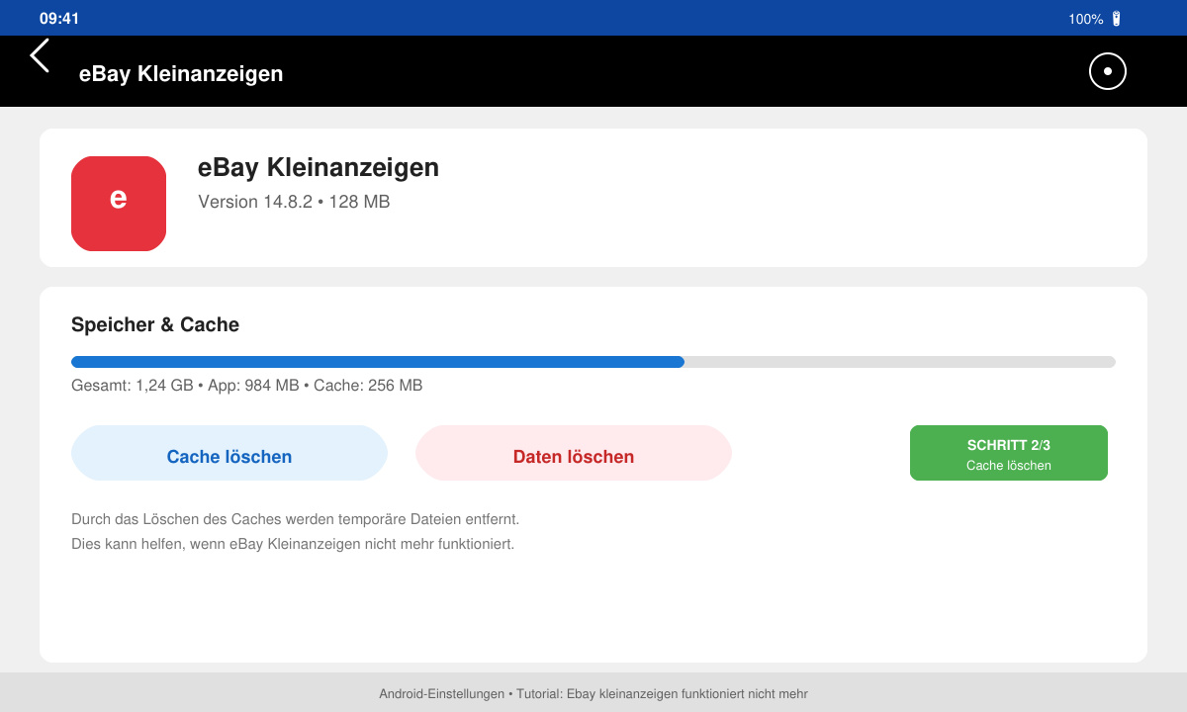The width and height of the screenshot is (1187, 712).
Task: Click the green Schritt 2/3 badge
Action: pos(1009,453)
